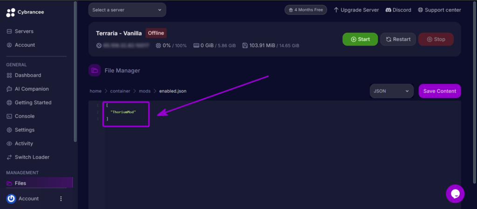The image size is (477, 209).
Task: Click the server IP globe icon
Action: [99, 46]
